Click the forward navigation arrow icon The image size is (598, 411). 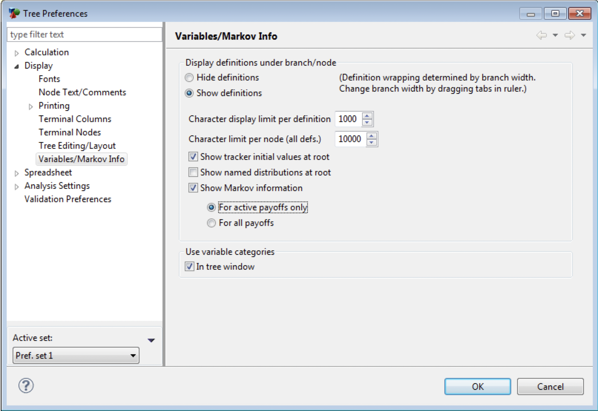[x=569, y=36]
